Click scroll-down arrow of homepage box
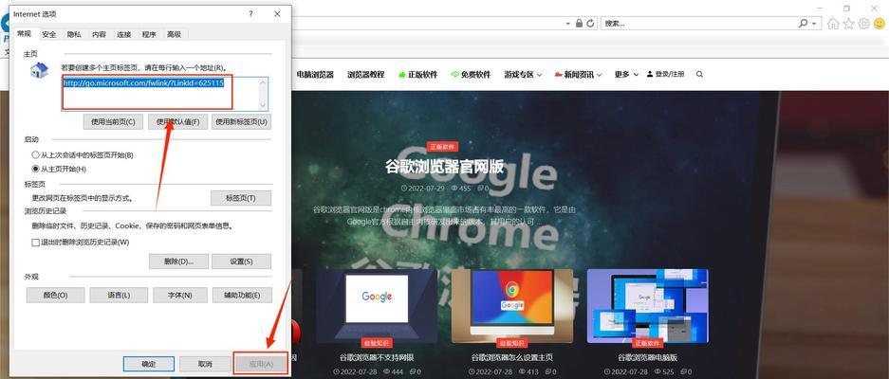The width and height of the screenshot is (889, 379). point(263,105)
